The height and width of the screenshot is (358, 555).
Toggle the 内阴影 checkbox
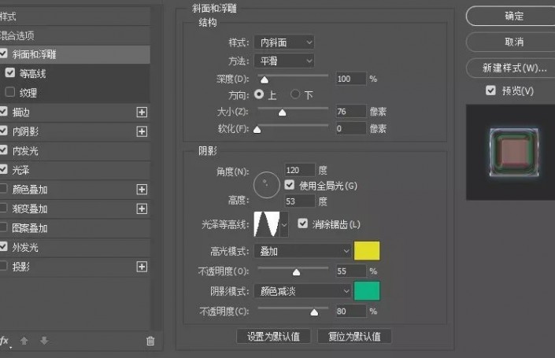3,131
